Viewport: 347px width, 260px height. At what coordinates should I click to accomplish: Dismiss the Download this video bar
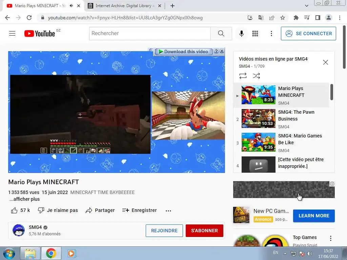222,51
